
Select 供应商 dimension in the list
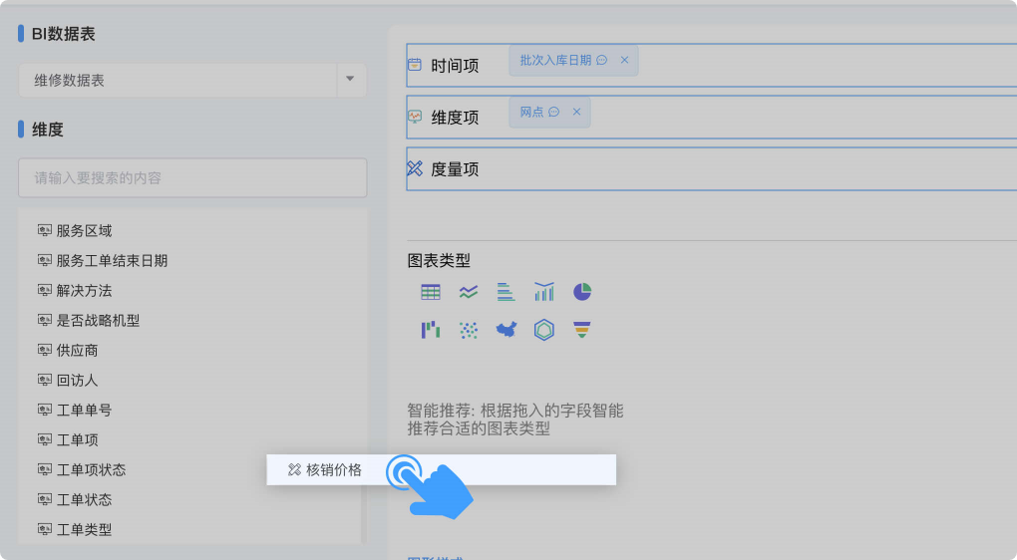coord(68,350)
